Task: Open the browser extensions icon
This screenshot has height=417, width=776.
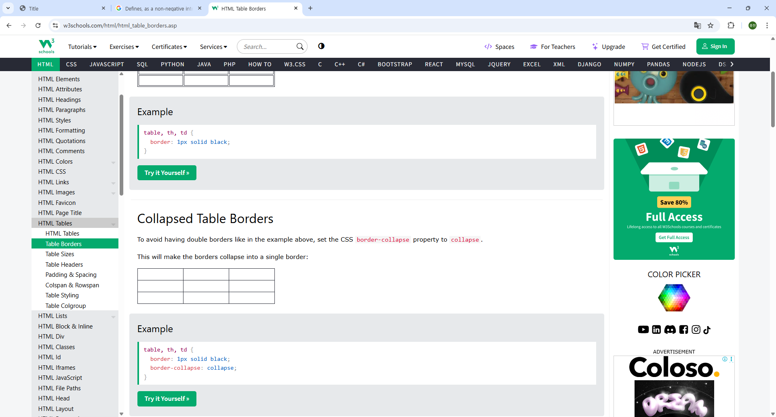Action: pos(731,25)
